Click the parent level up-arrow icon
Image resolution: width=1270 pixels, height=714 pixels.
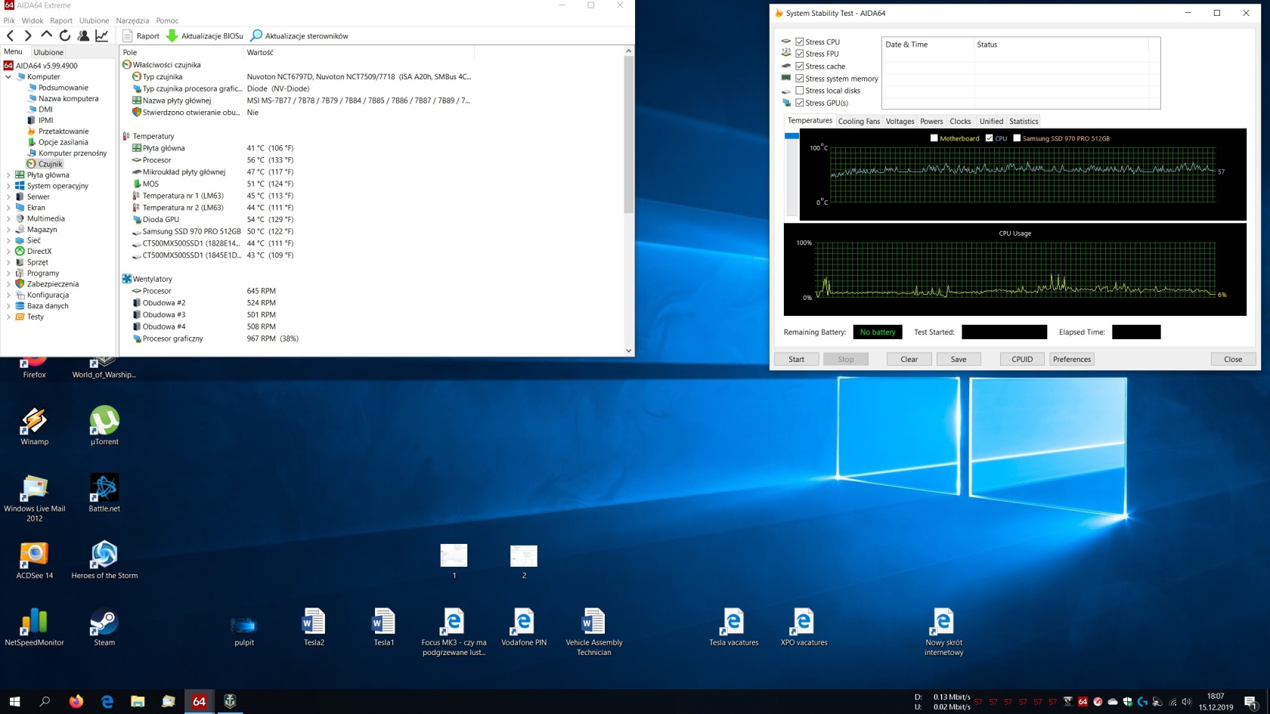(x=46, y=36)
